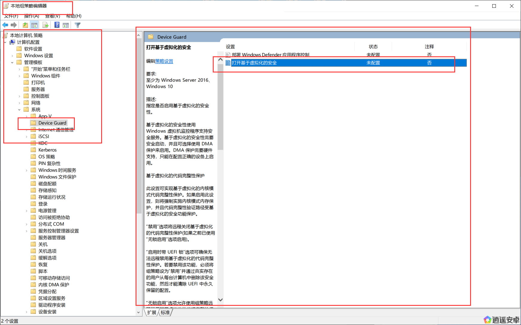Switch to the 标准 tab
The width and height of the screenshot is (521, 325).
[x=165, y=312]
